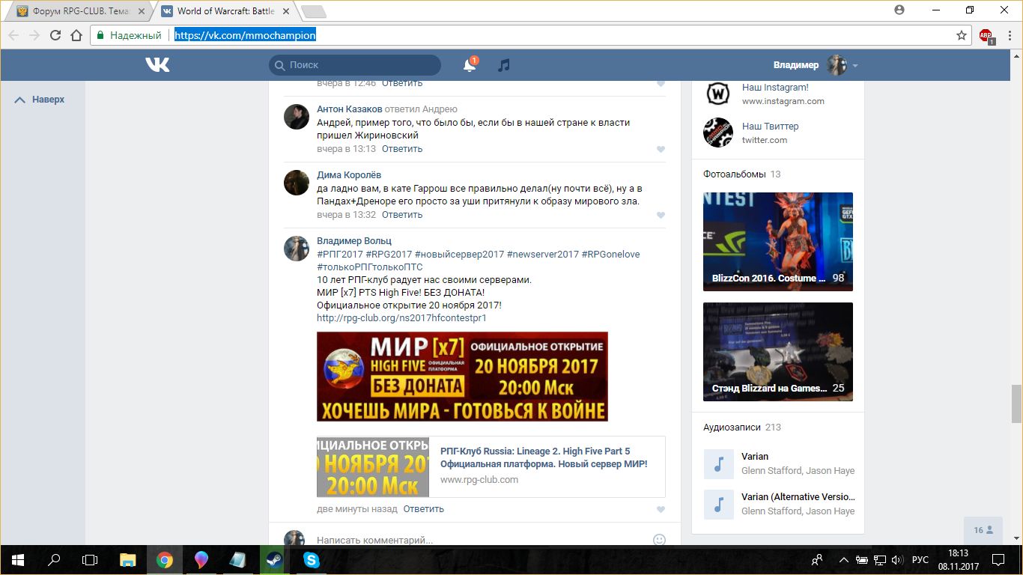Image resolution: width=1023 pixels, height=575 pixels.
Task: Like Антон Казаков's comment
Action: pos(661,149)
